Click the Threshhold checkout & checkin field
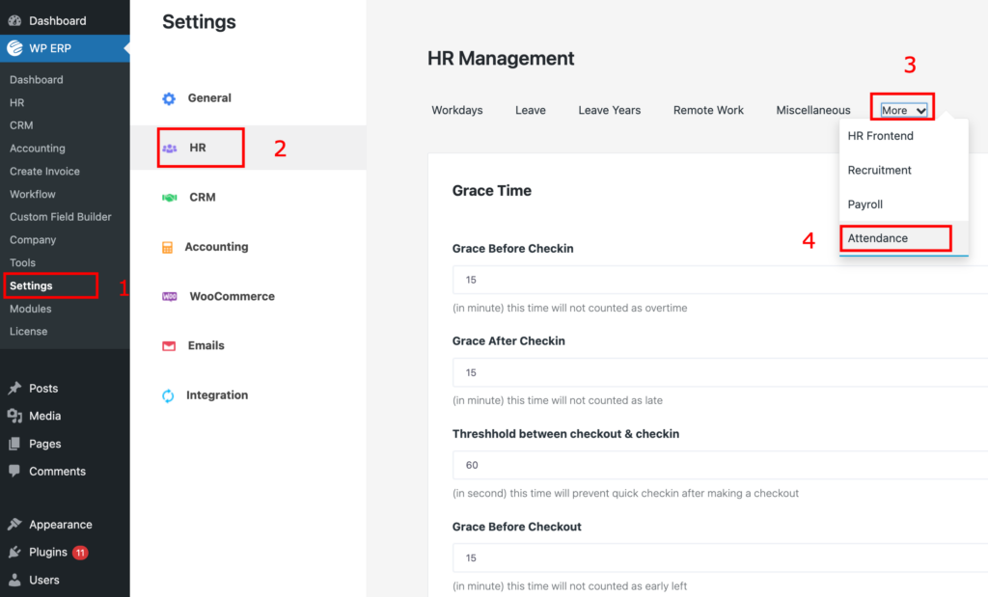 [x=720, y=465]
